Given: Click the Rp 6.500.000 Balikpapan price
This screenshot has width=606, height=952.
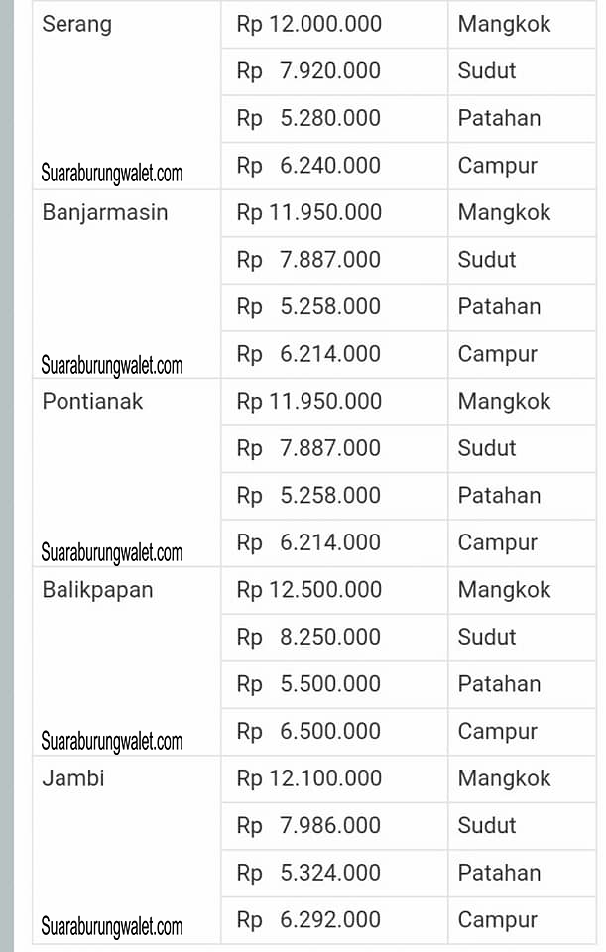Looking at the screenshot, I should click(x=309, y=731).
